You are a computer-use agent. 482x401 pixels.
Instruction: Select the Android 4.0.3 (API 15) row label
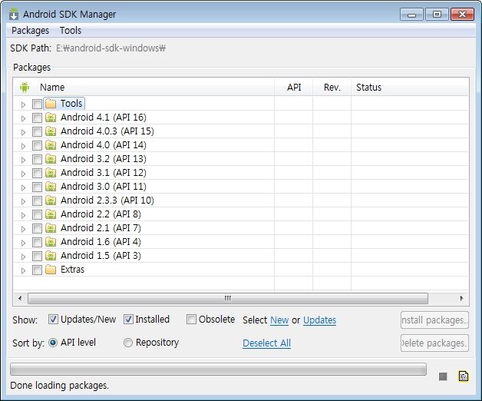(x=107, y=131)
